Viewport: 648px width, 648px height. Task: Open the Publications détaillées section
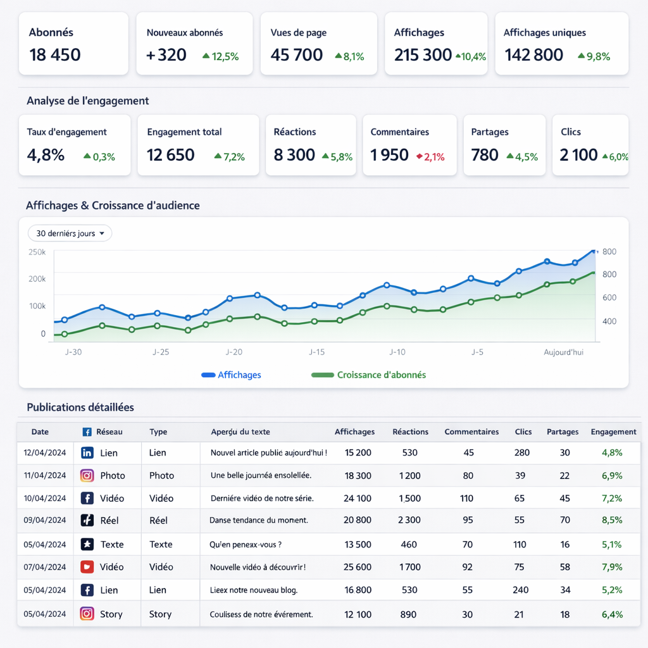[x=80, y=407]
